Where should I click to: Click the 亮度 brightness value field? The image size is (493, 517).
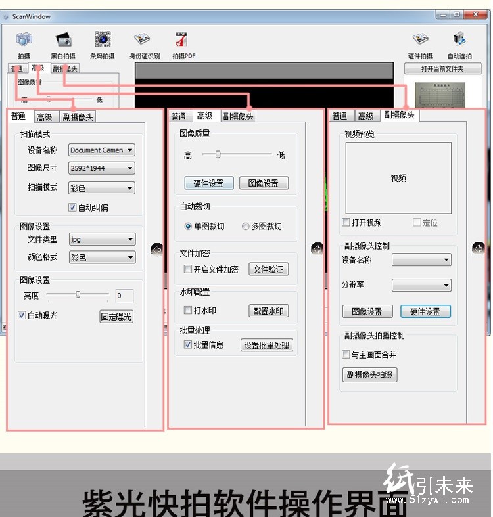[124, 296]
